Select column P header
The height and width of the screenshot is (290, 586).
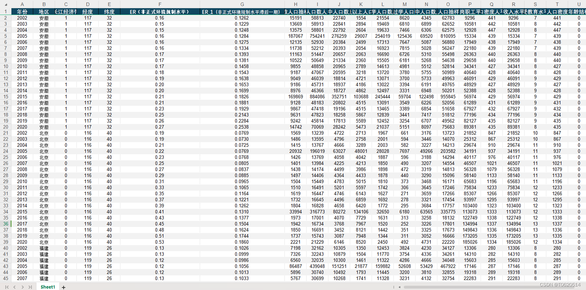pos(470,4)
